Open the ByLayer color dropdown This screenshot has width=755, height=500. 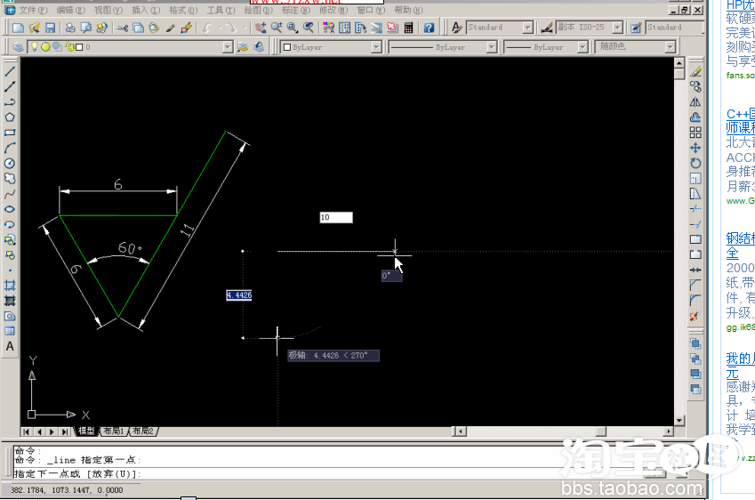pos(375,46)
